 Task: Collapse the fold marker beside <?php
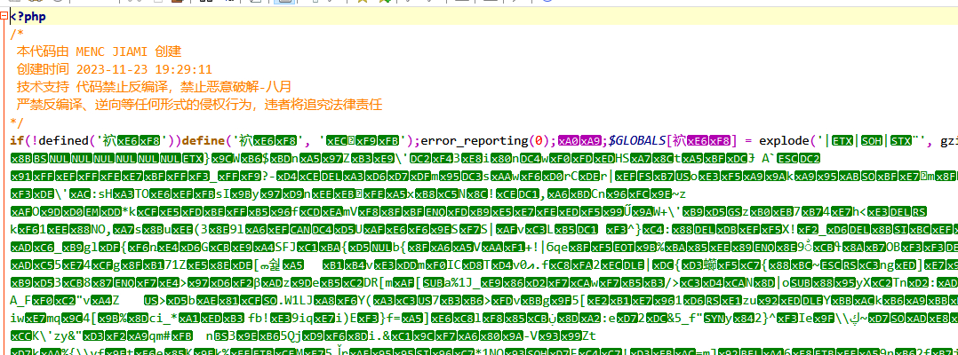(5, 17)
